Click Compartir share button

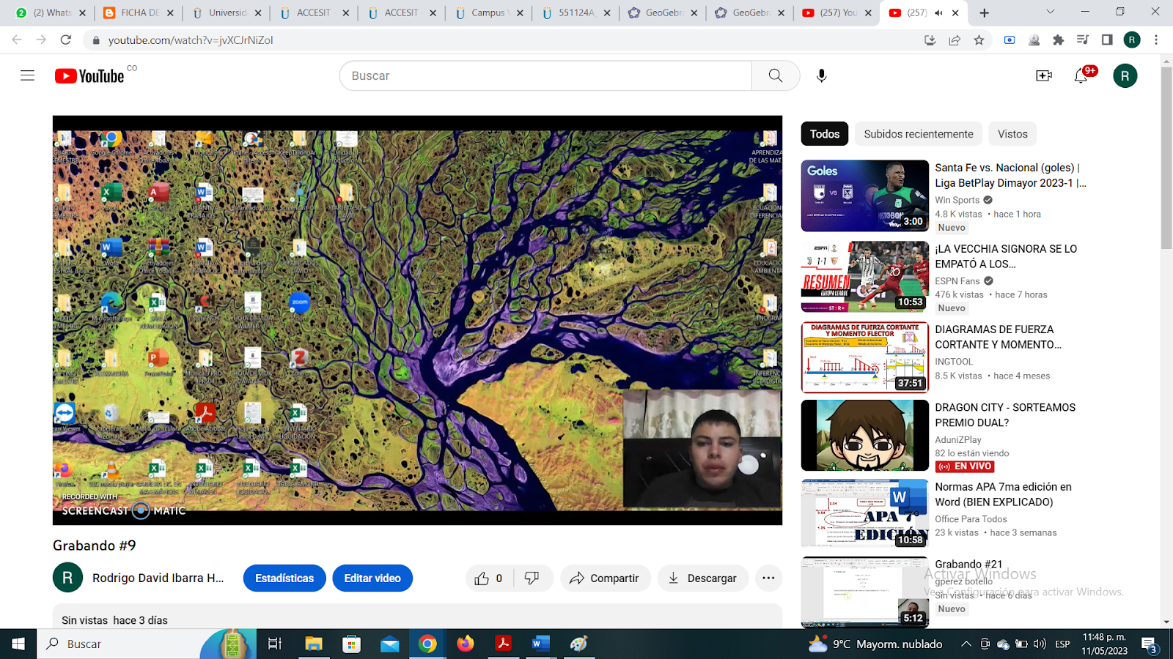click(x=606, y=578)
